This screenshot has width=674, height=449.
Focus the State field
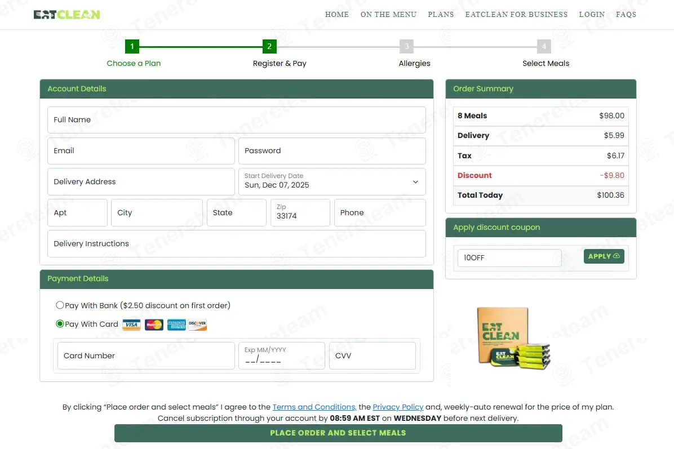point(237,213)
